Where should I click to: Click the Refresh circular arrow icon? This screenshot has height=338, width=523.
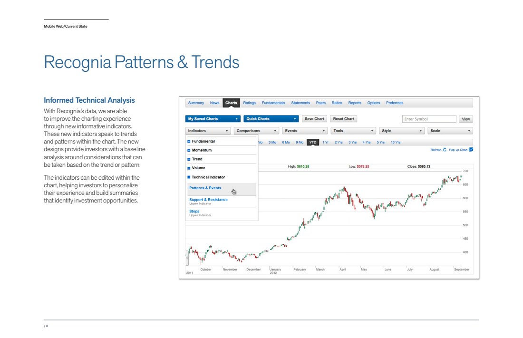click(445, 150)
